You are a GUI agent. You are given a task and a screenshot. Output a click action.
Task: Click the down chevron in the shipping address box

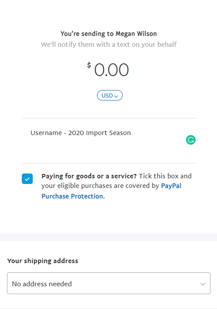click(203, 284)
